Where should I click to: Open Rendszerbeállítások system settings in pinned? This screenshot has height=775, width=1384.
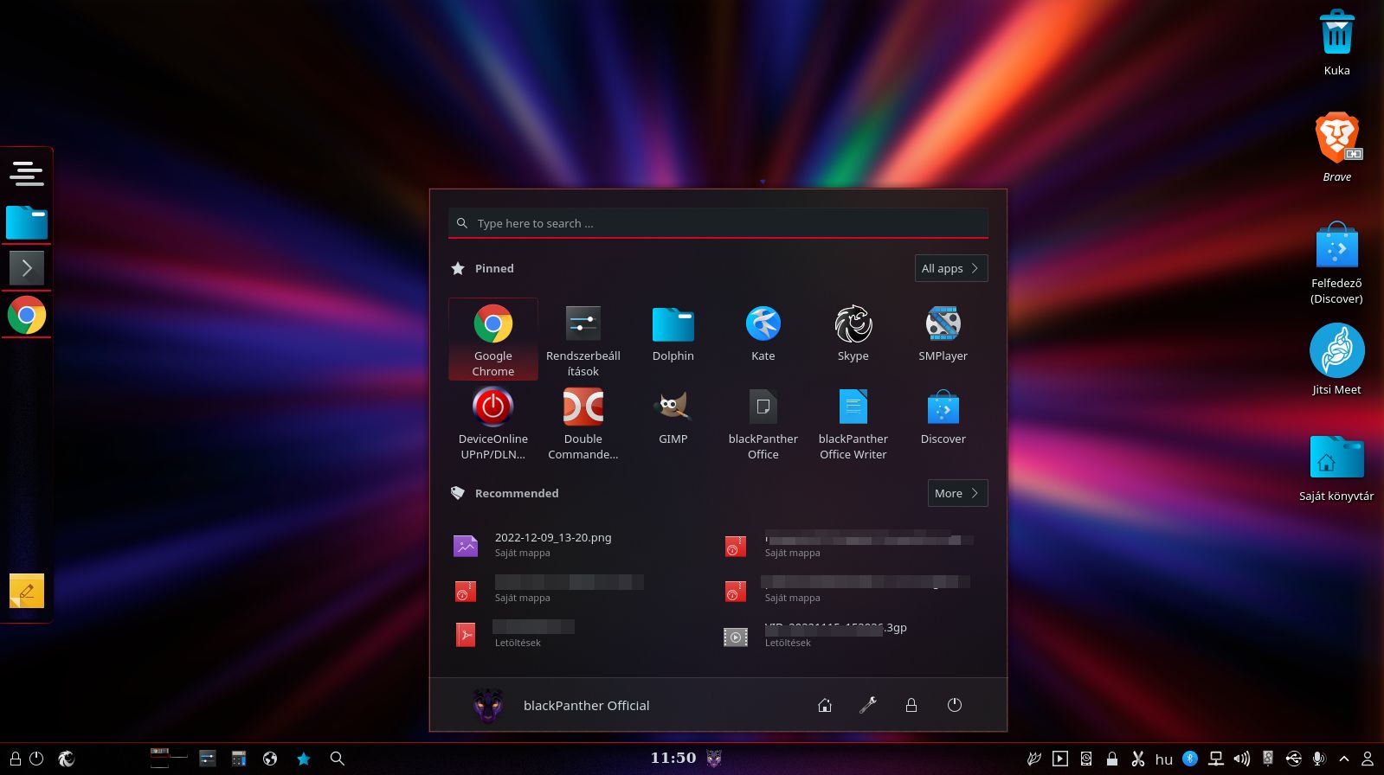(x=583, y=340)
